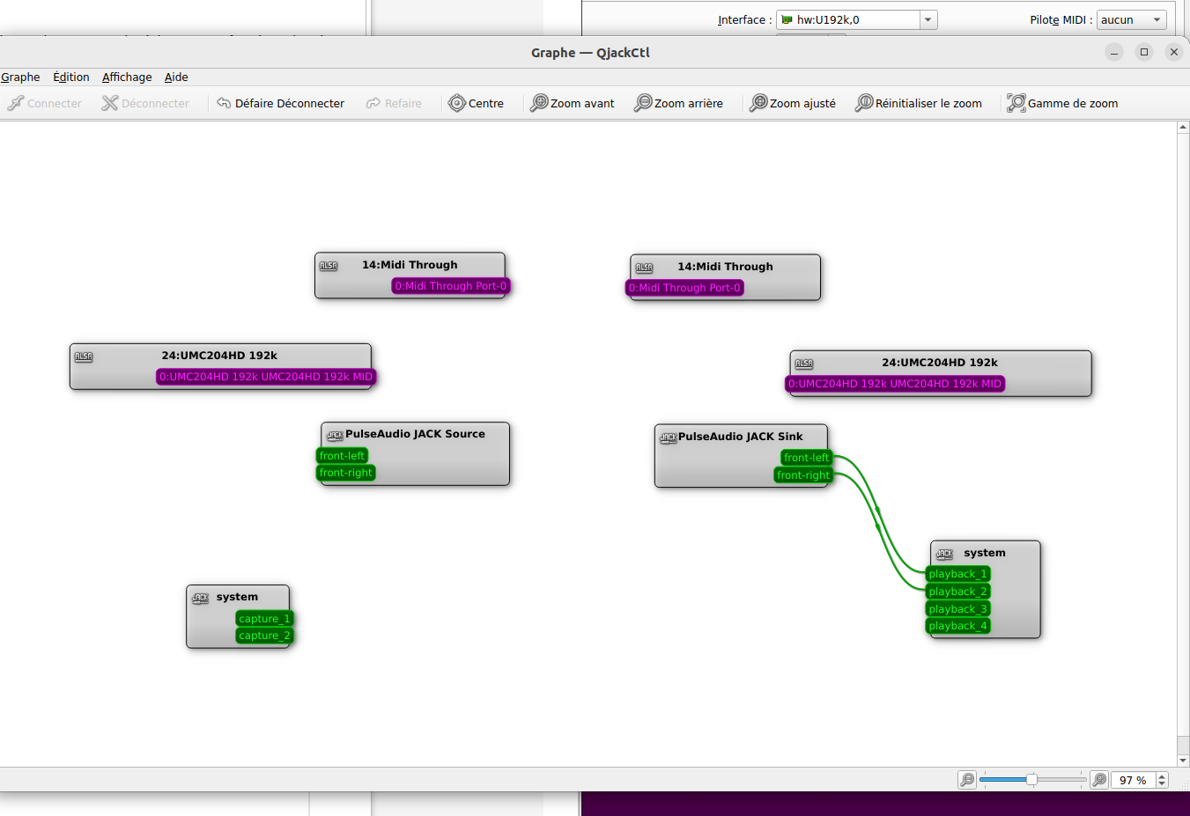Select the playback_2 port
Viewport: 1190px width, 816px height.
(957, 592)
